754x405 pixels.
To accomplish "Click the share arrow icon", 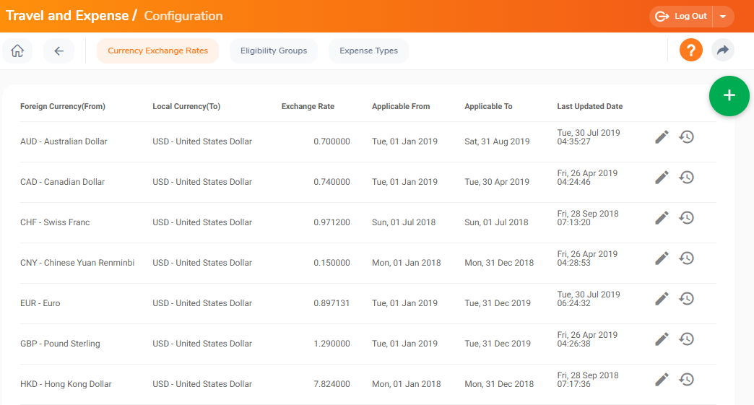I will point(723,50).
